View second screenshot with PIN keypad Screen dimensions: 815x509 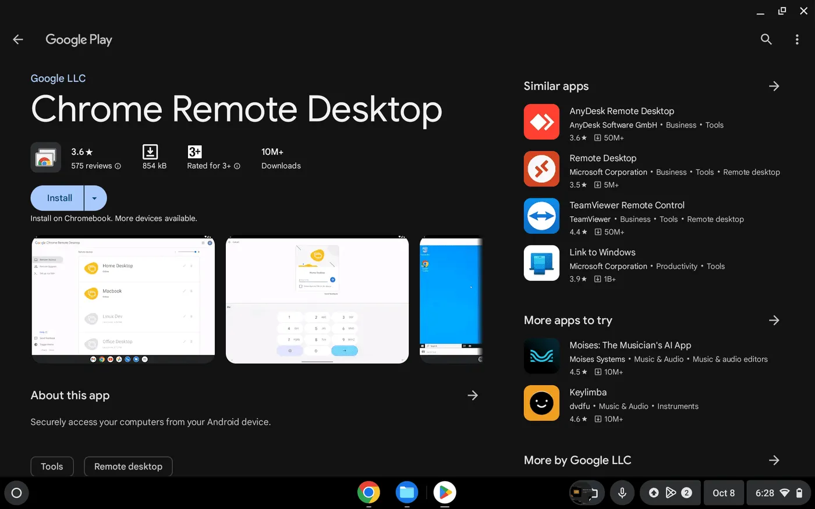click(x=317, y=300)
